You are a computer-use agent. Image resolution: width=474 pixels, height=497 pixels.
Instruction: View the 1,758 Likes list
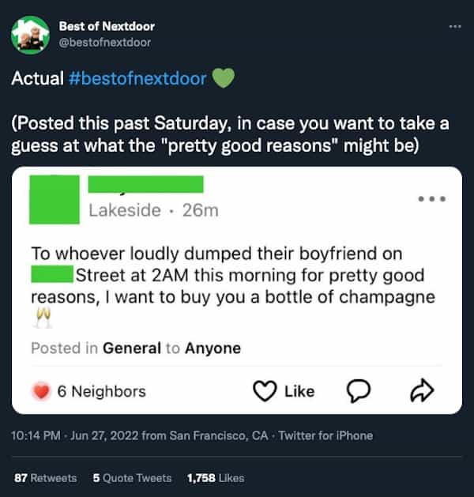pyautogui.click(x=216, y=478)
